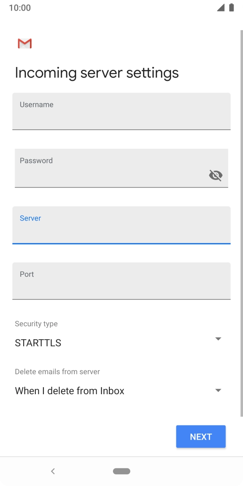Click the STARTTLS dropdown arrow
Image resolution: width=243 pixels, height=486 pixels.
[x=218, y=338]
